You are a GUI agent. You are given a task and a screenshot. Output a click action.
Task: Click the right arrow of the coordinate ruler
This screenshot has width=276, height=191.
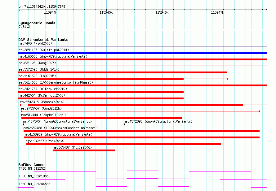pos(266,10)
